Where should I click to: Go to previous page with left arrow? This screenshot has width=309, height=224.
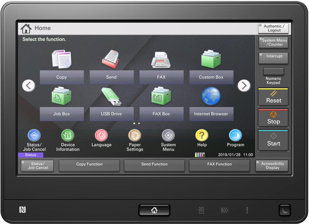click(29, 85)
